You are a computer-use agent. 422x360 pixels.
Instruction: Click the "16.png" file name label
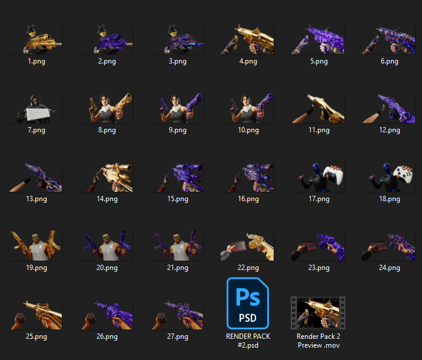point(248,199)
